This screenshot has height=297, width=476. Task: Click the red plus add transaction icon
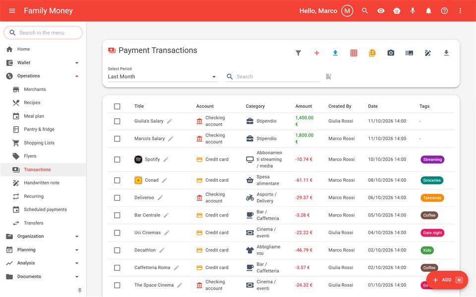(317, 53)
